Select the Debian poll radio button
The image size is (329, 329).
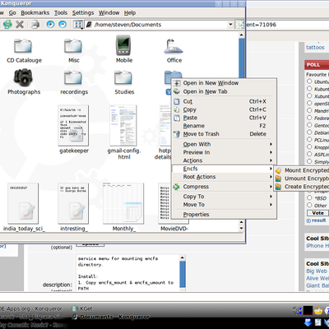(309, 132)
